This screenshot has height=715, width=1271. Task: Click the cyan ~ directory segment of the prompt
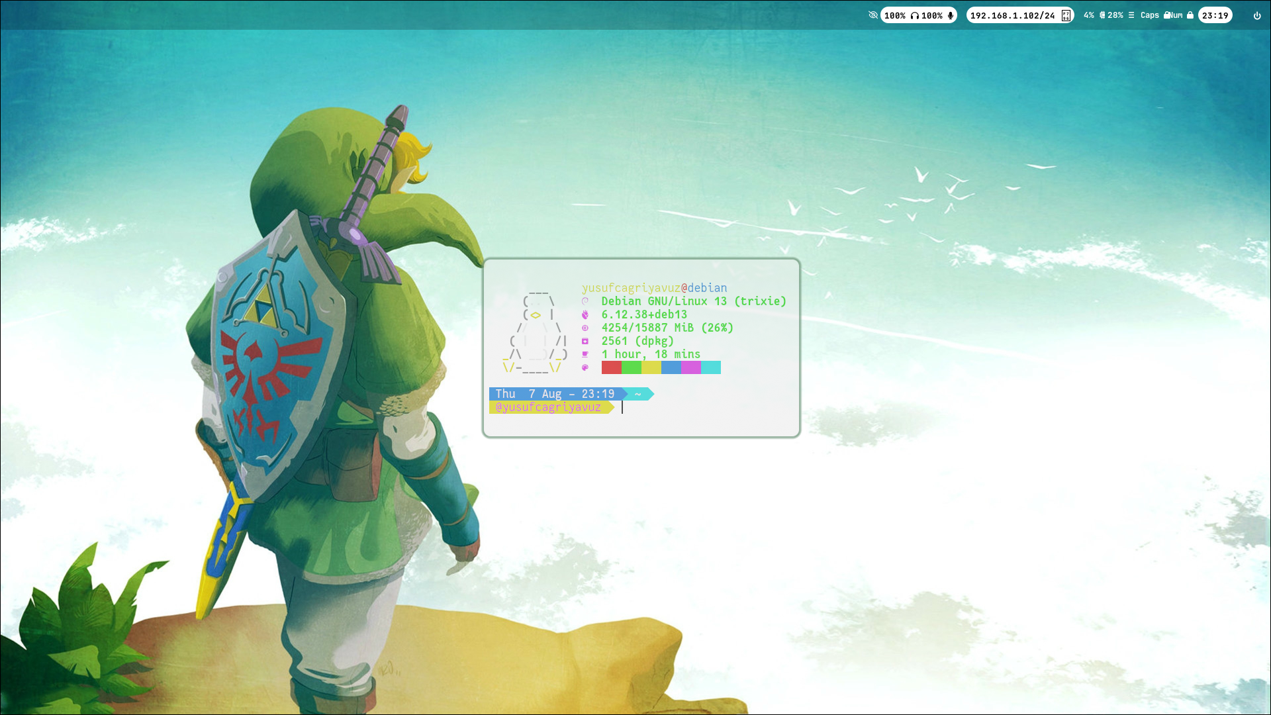[x=638, y=394]
